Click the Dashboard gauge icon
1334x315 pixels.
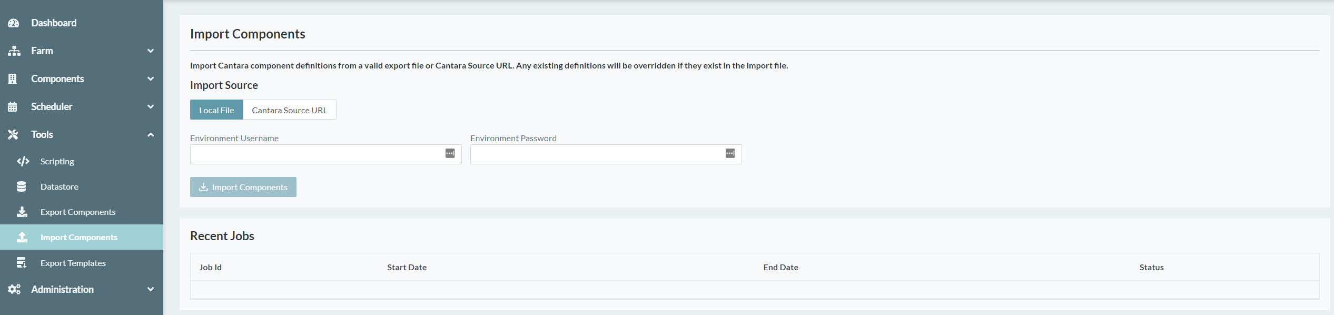coord(14,23)
